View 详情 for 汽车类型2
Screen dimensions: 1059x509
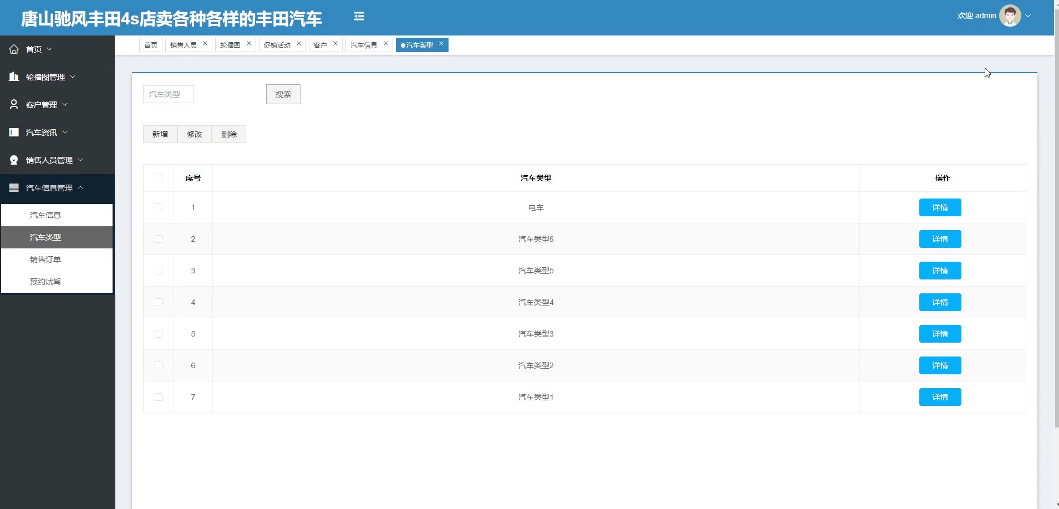tap(940, 365)
